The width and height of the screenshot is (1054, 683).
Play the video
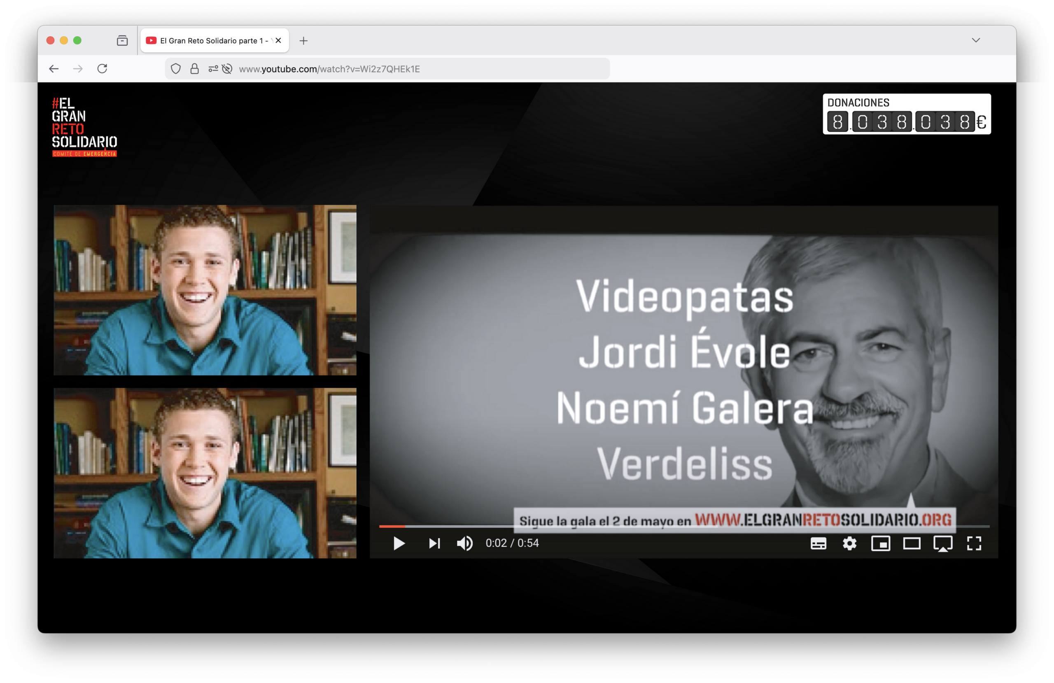click(x=399, y=543)
